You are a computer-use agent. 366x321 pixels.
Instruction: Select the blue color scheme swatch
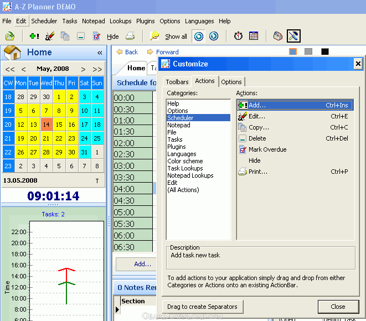(293, 51)
